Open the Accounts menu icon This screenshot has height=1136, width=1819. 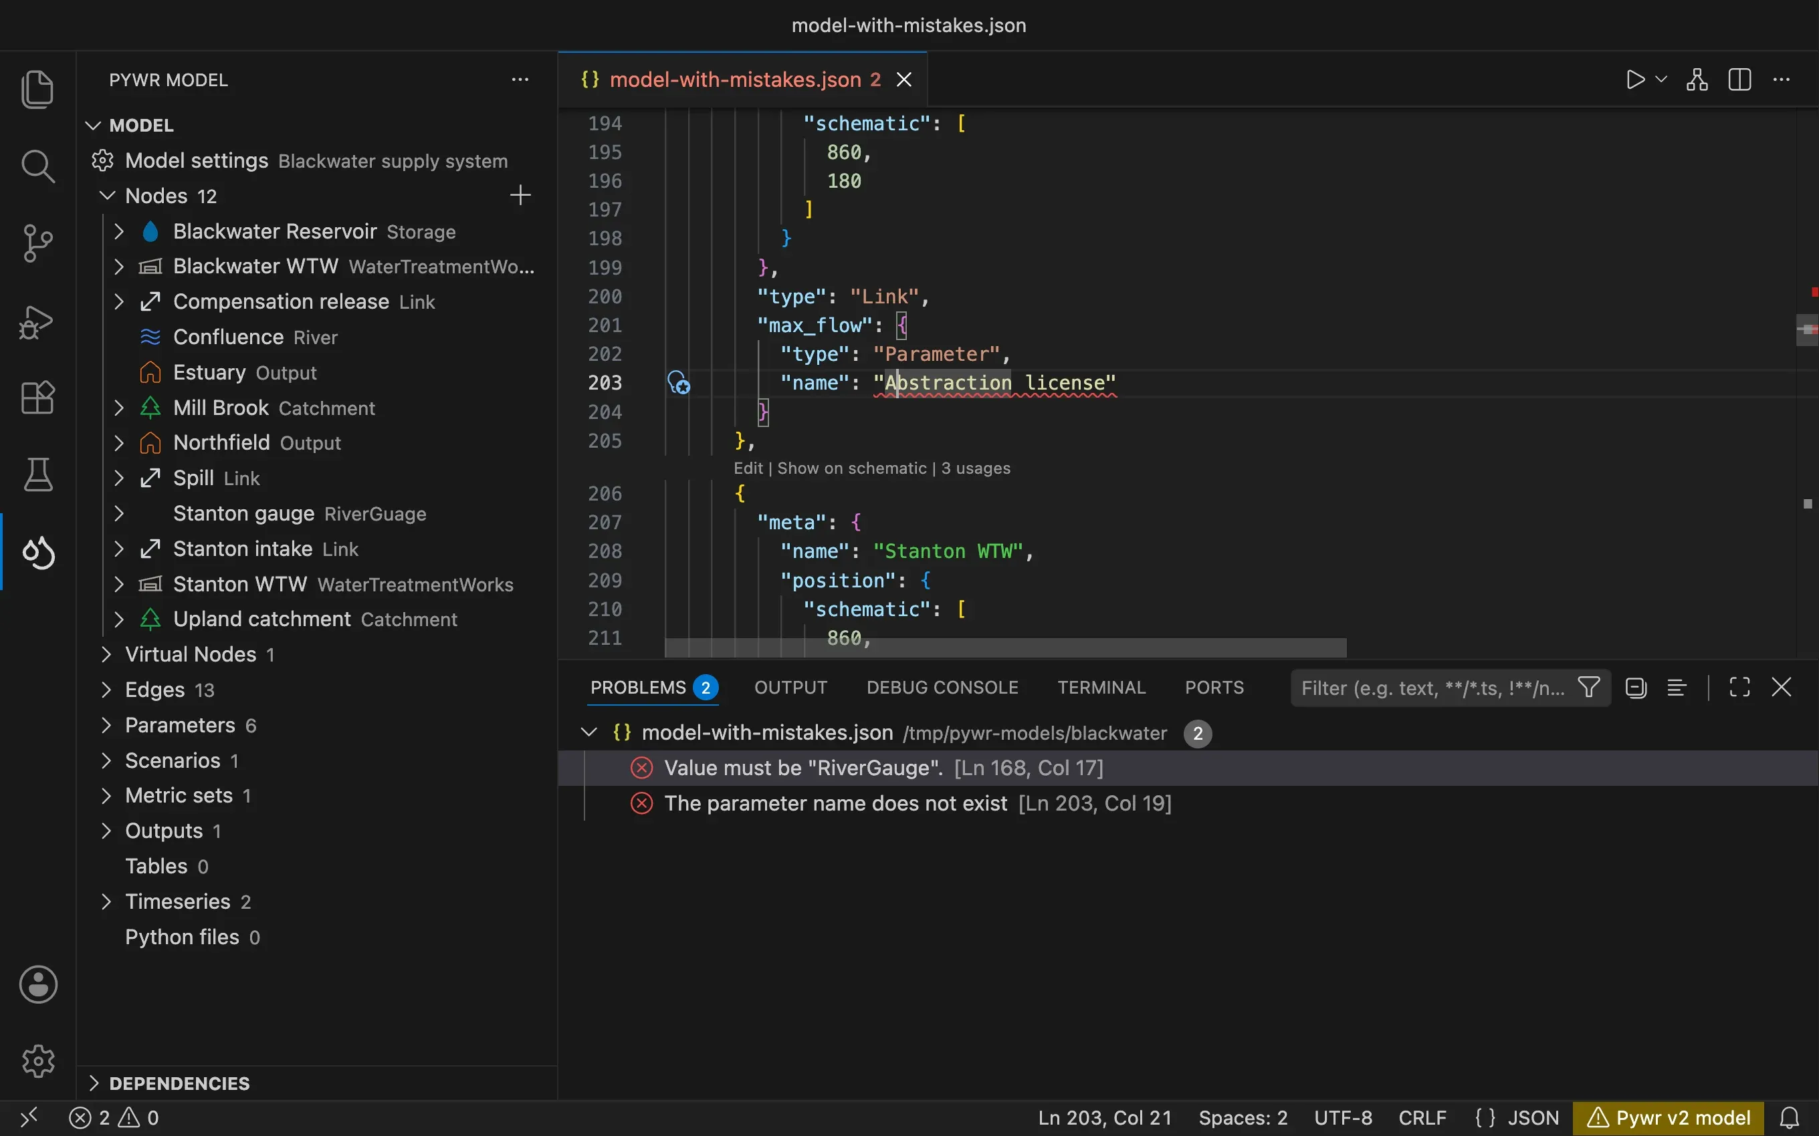(37, 984)
